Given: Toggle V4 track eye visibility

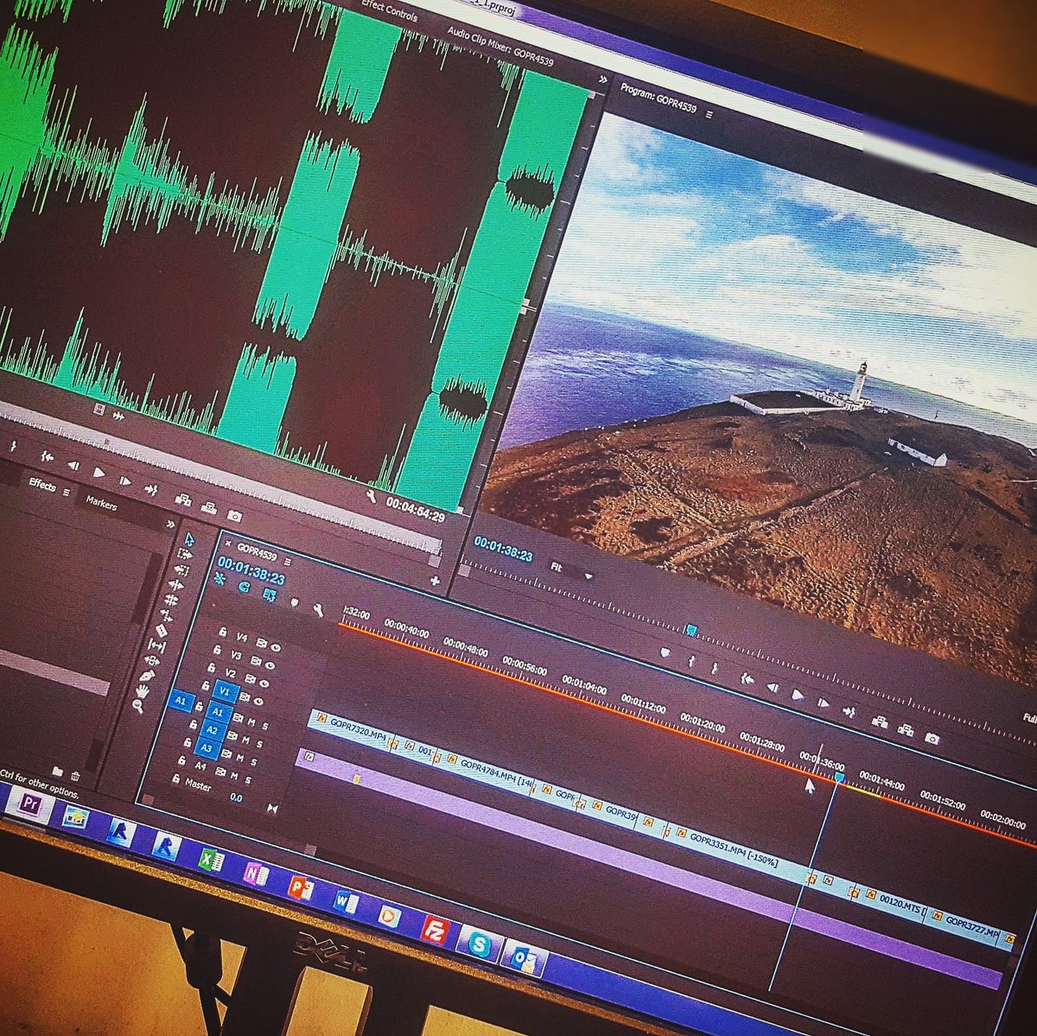Looking at the screenshot, I should 276,647.
